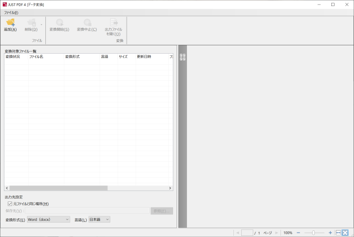Viewport: 354px width, 237px height.
Task: Open the 変換形式 Word (docx) dropdown
Action: coord(49,219)
